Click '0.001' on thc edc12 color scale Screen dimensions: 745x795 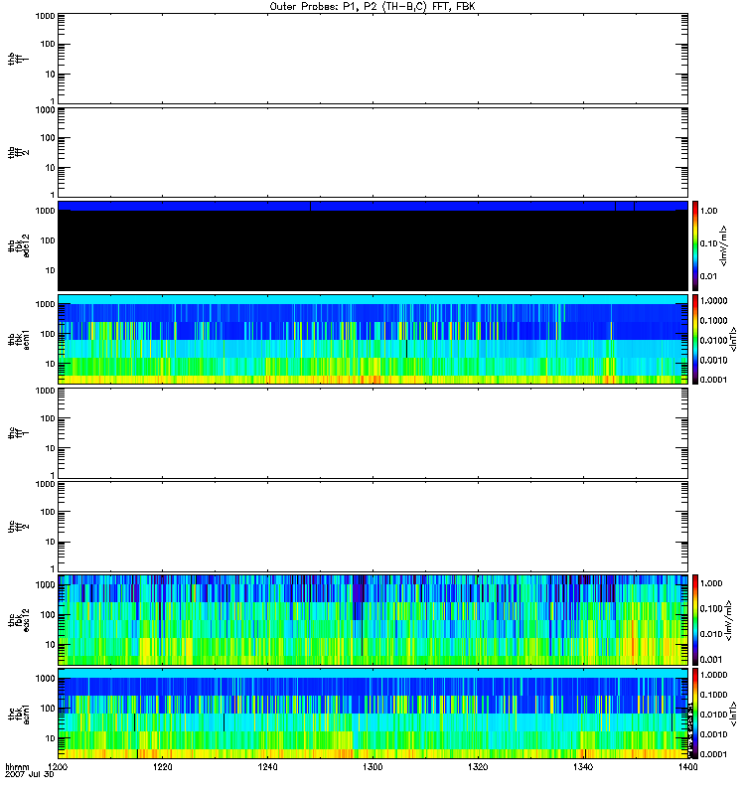711,660
